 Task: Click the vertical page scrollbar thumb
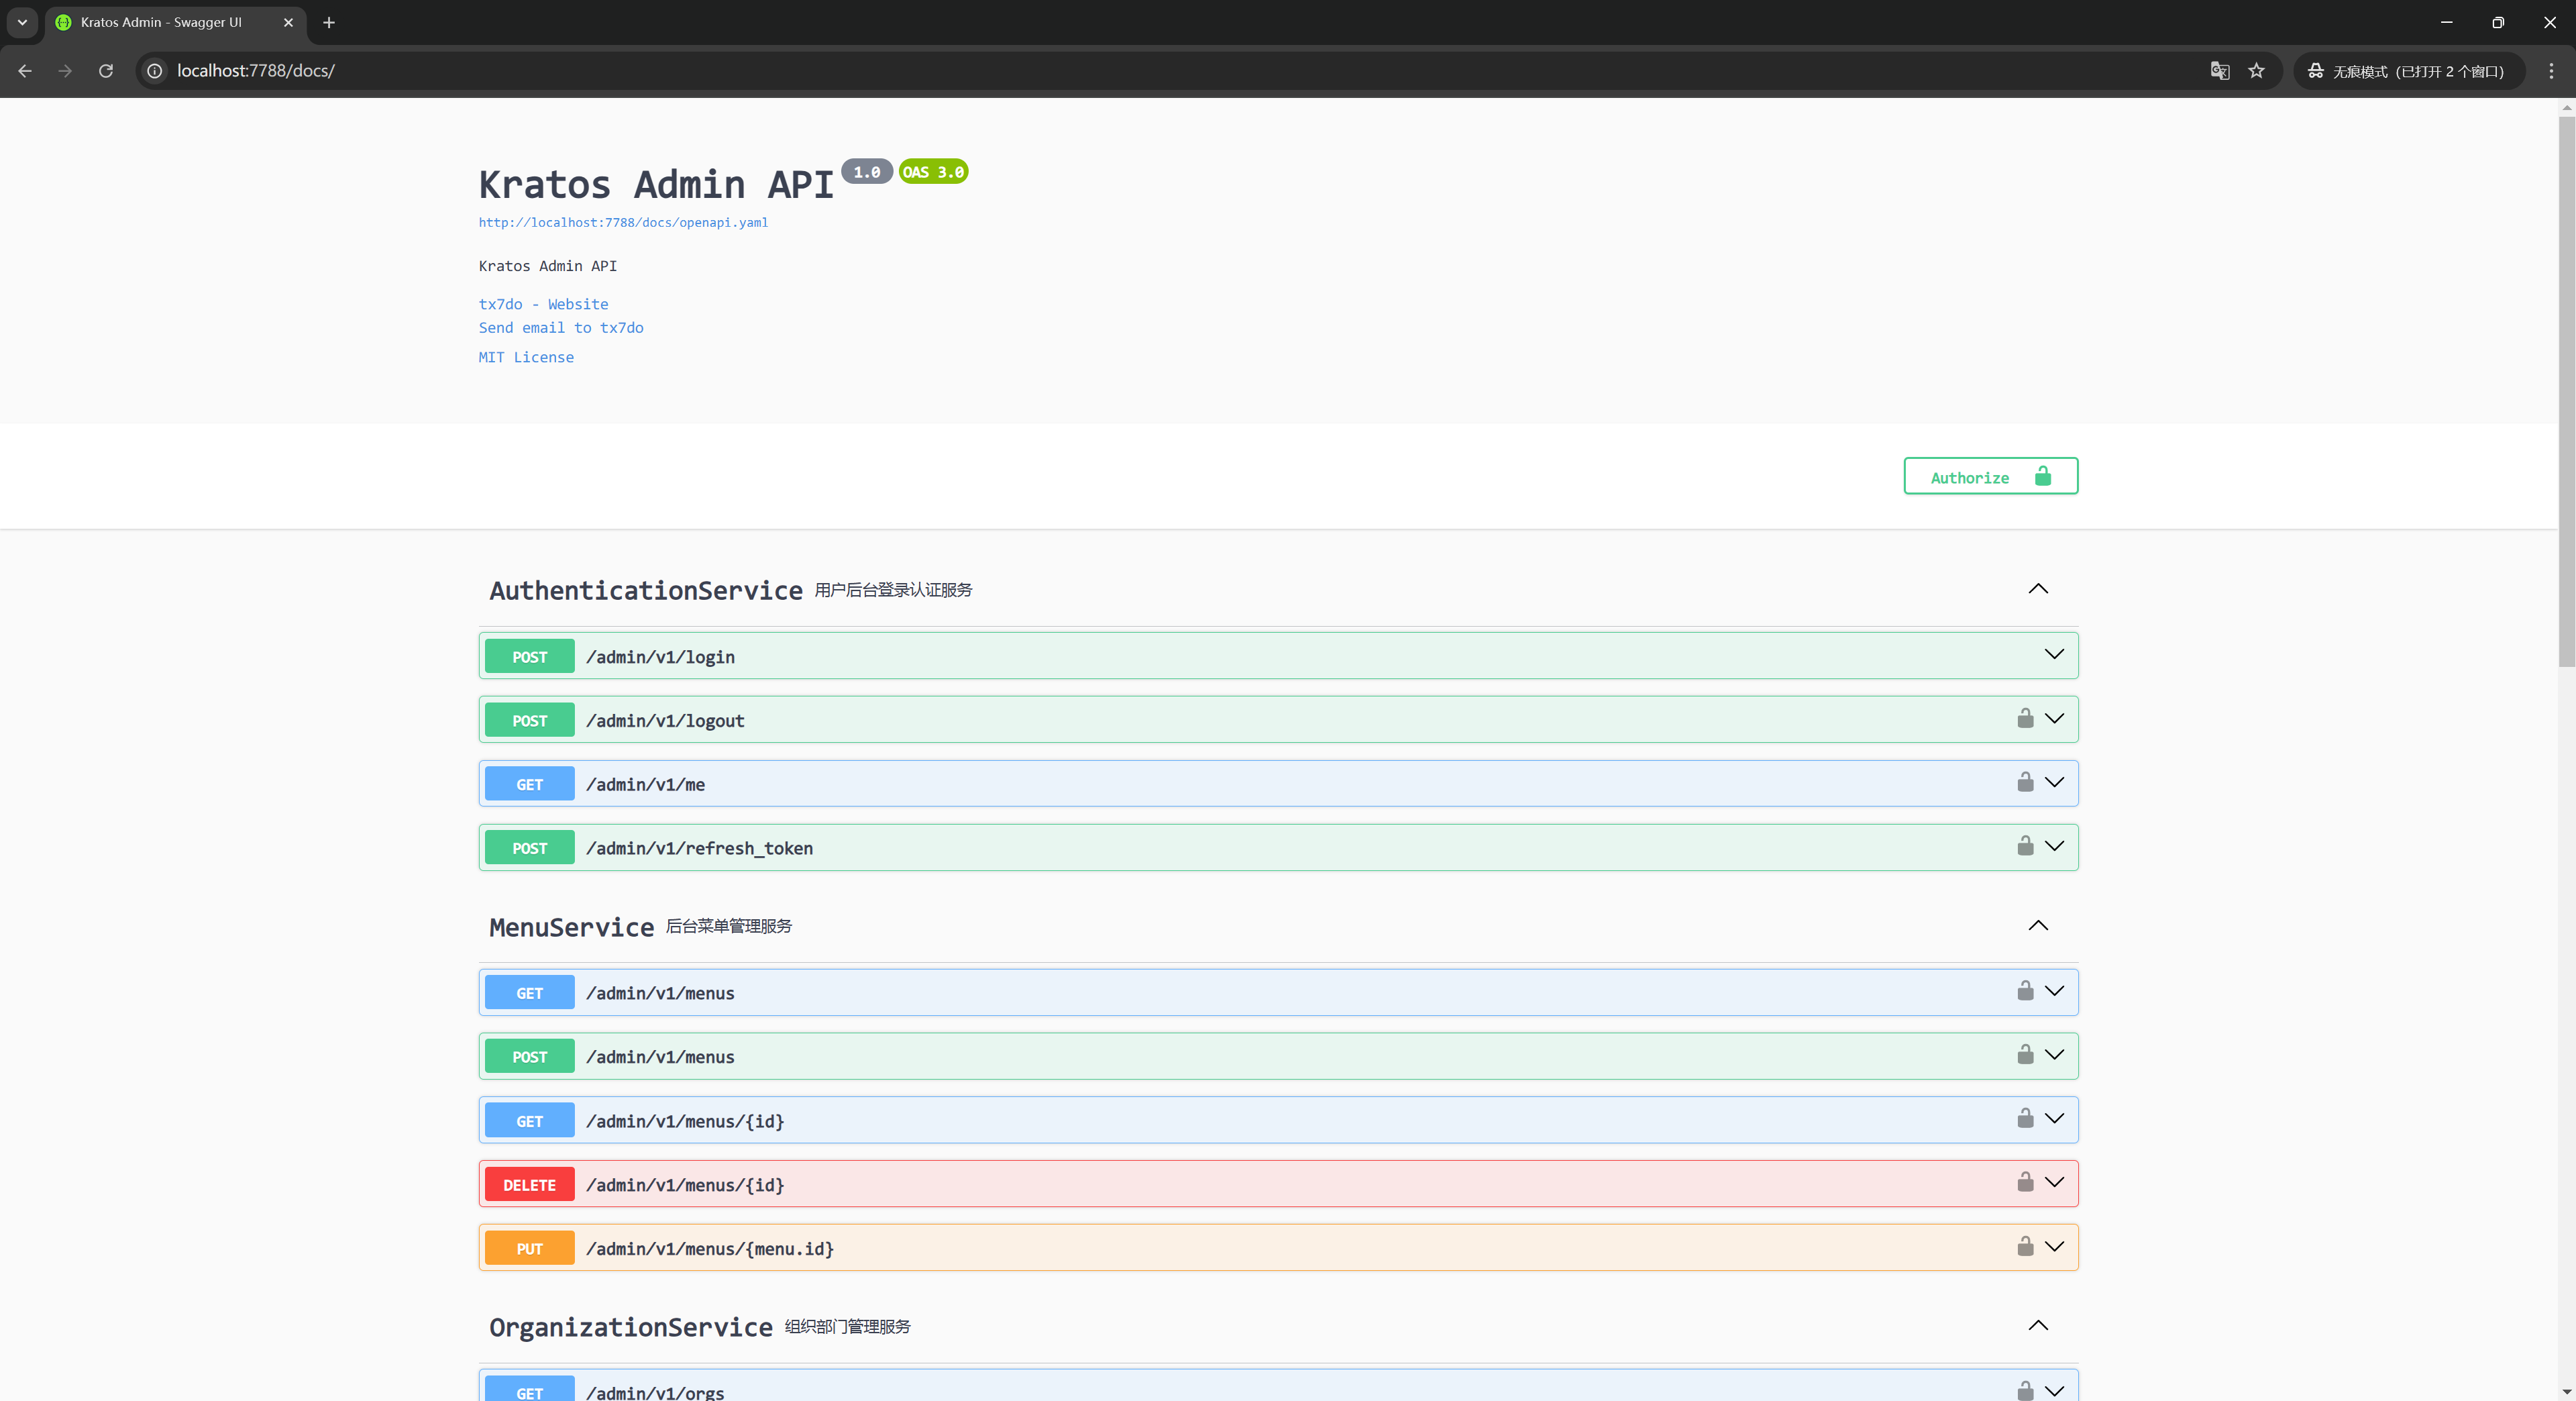[2566, 390]
